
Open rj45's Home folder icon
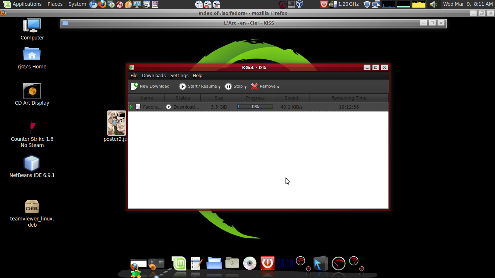[32, 58]
